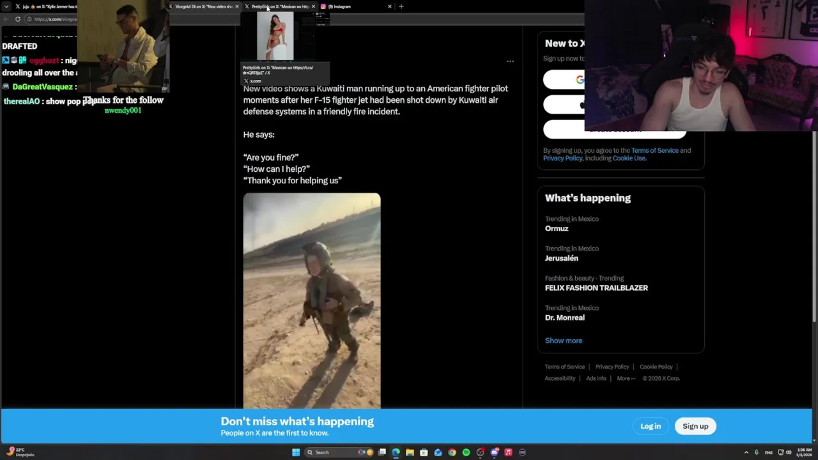Open the Cookie Use link

coord(629,158)
